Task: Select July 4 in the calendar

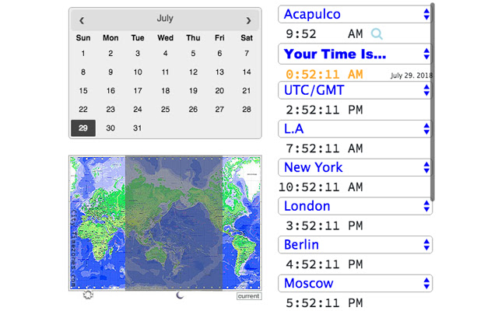Action: [165, 54]
